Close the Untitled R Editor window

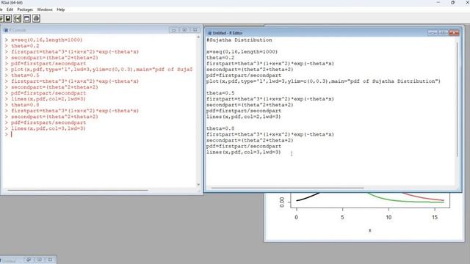coord(454,32)
